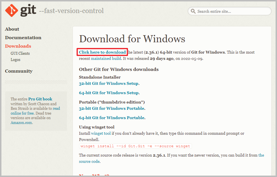
Task: Click 'Other Git for Windows downloads' heading
Action: 119,69
